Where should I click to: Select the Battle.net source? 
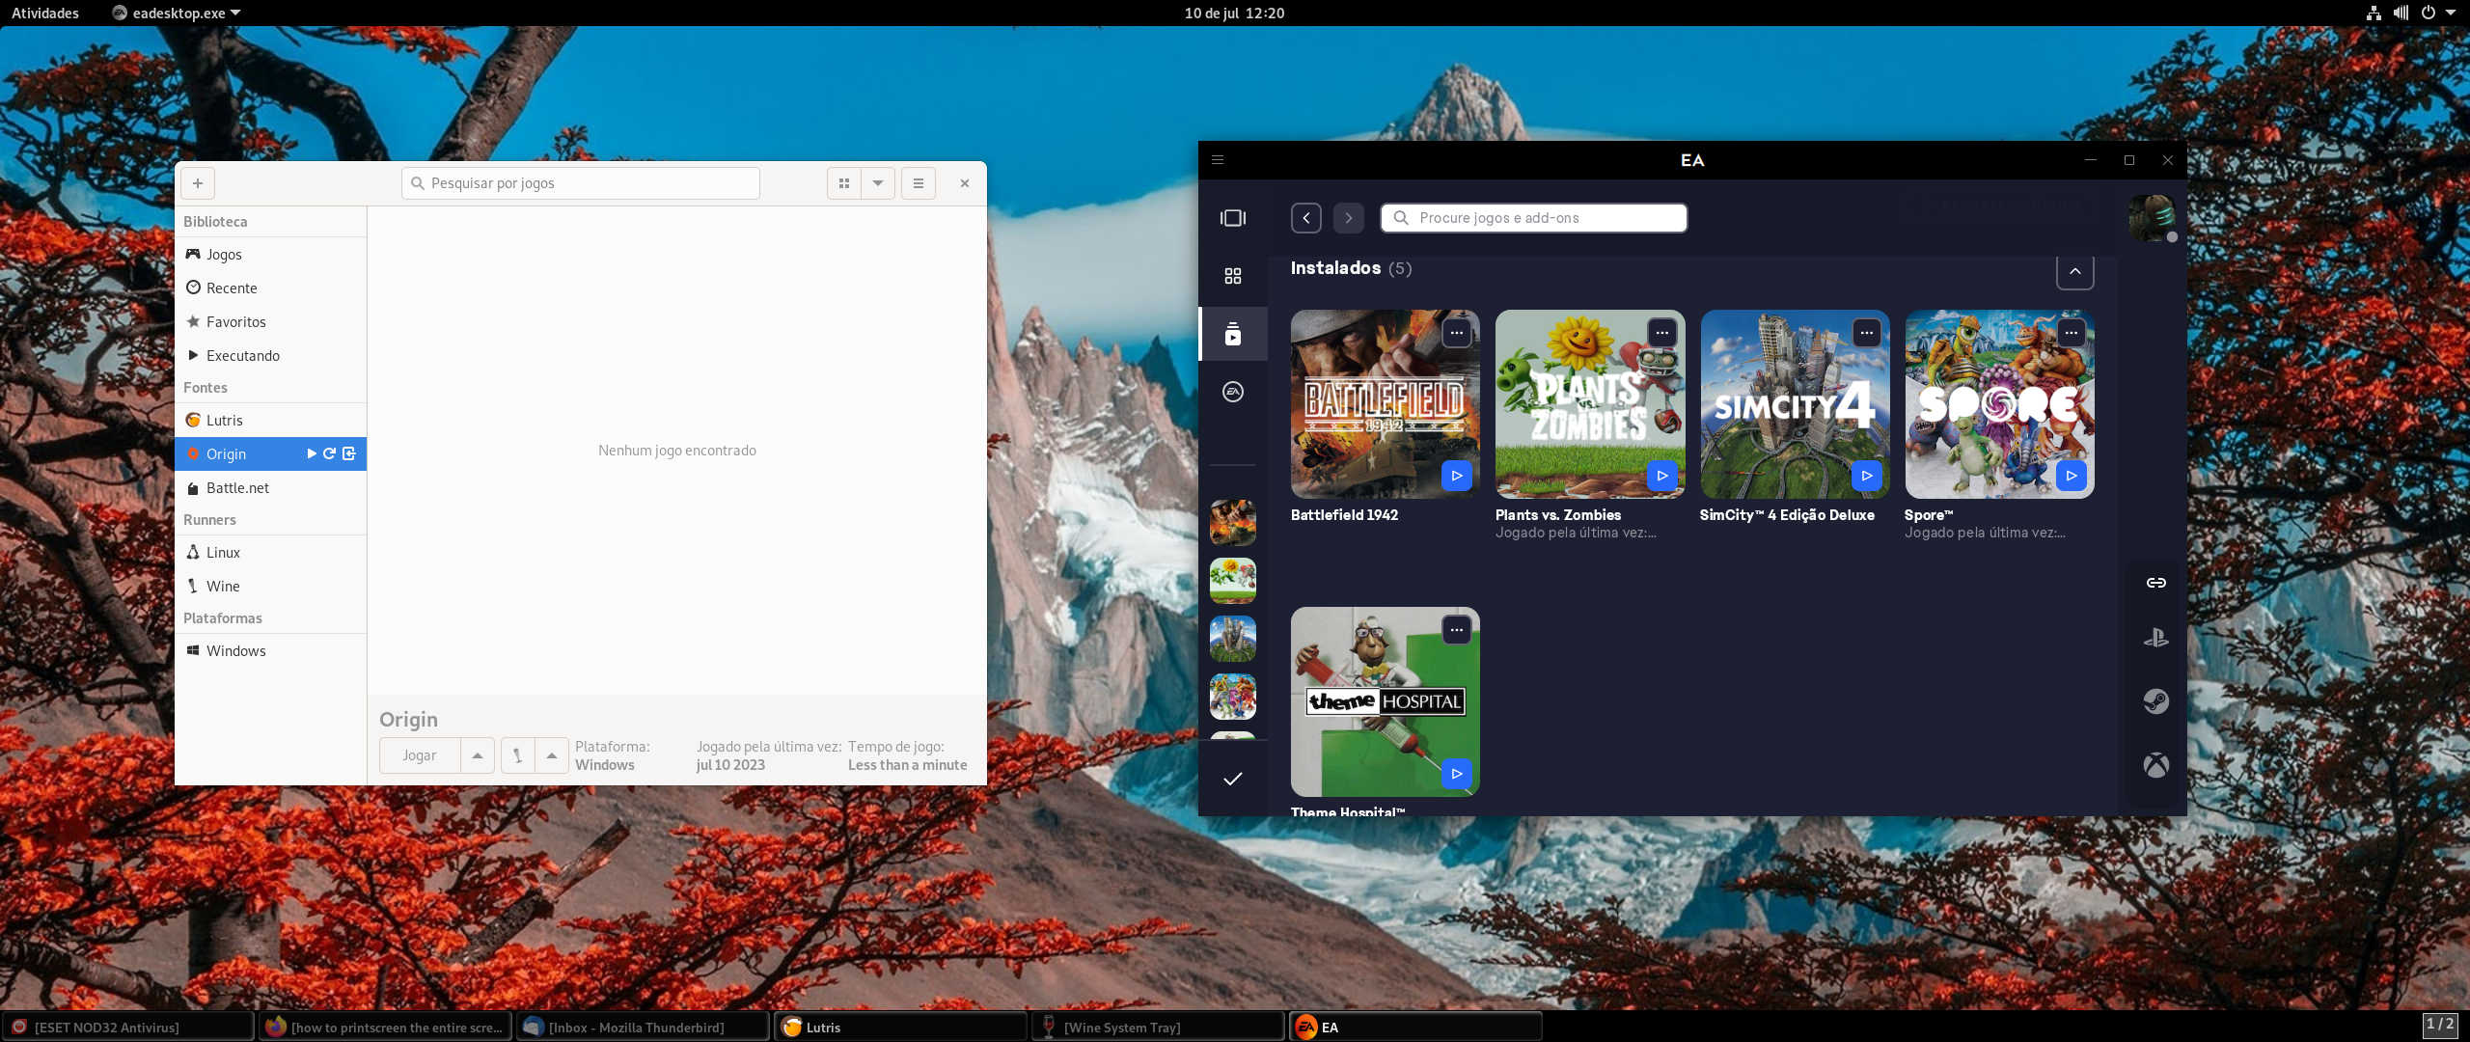pos(270,488)
